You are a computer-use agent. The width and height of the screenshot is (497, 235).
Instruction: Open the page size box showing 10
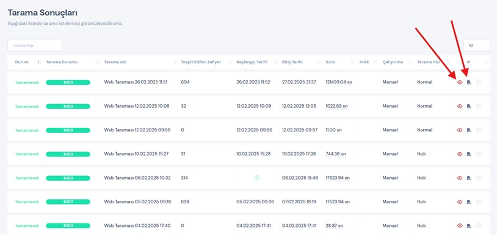477,46
